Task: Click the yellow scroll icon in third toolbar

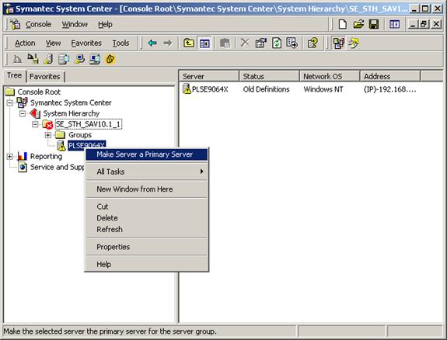Action: (48, 59)
